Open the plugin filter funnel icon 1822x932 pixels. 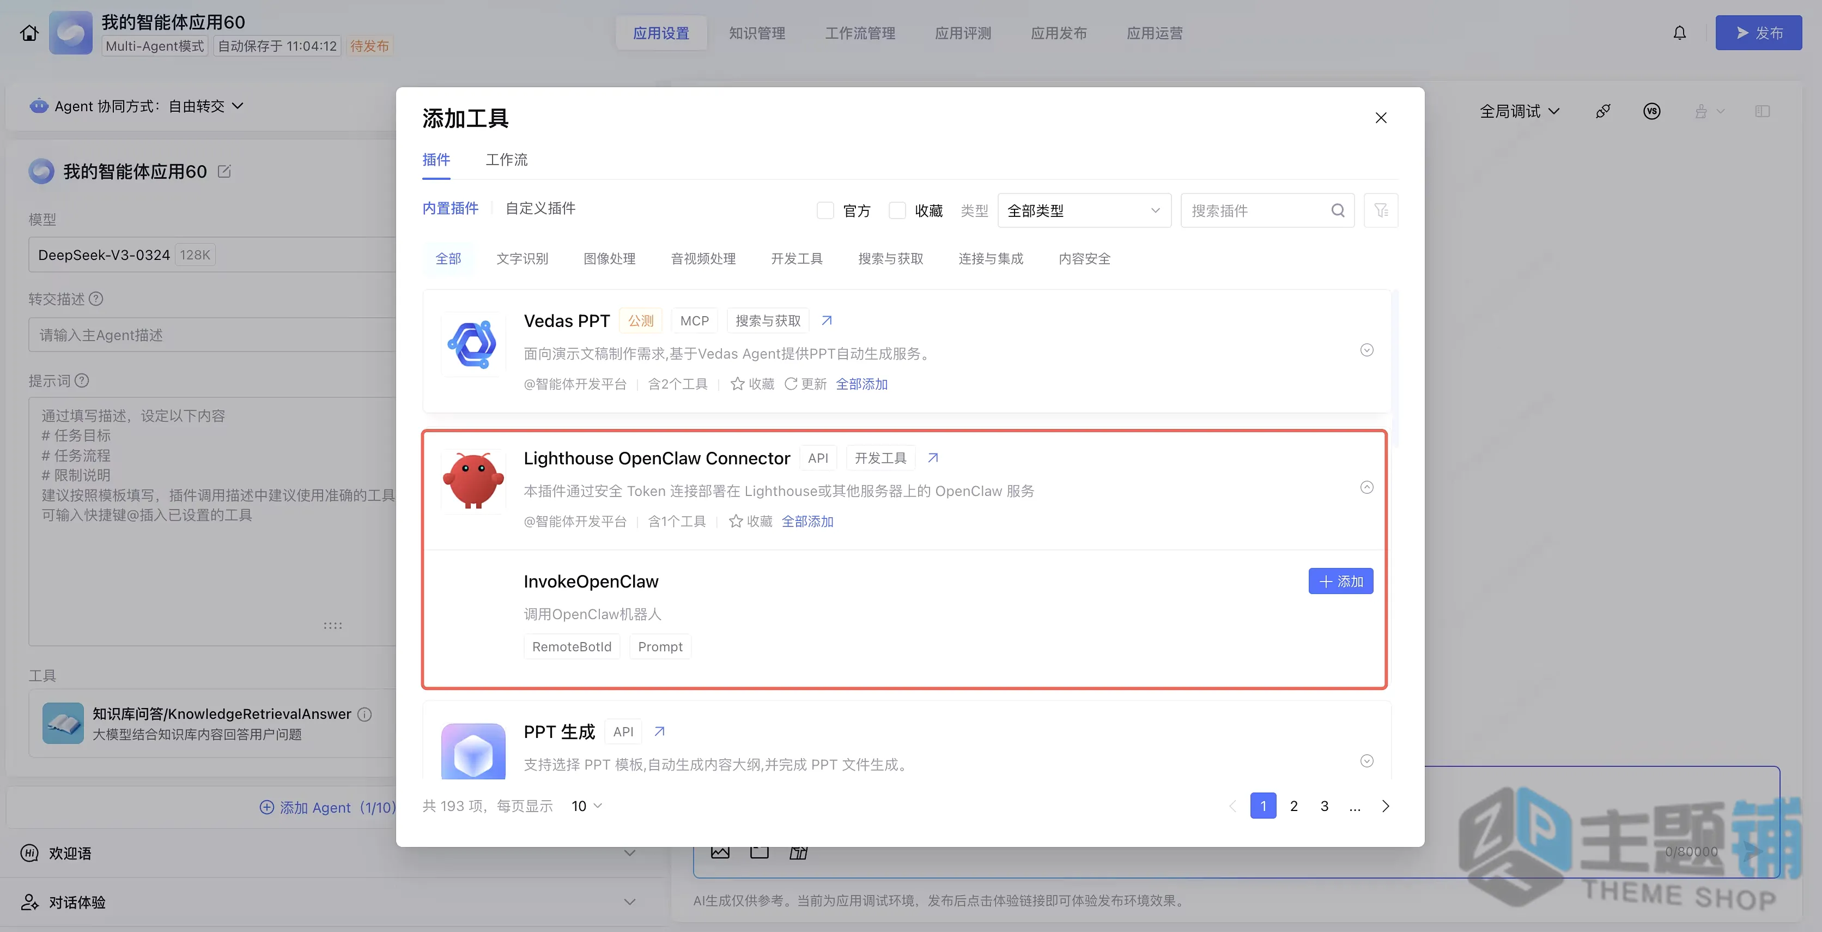coord(1381,210)
